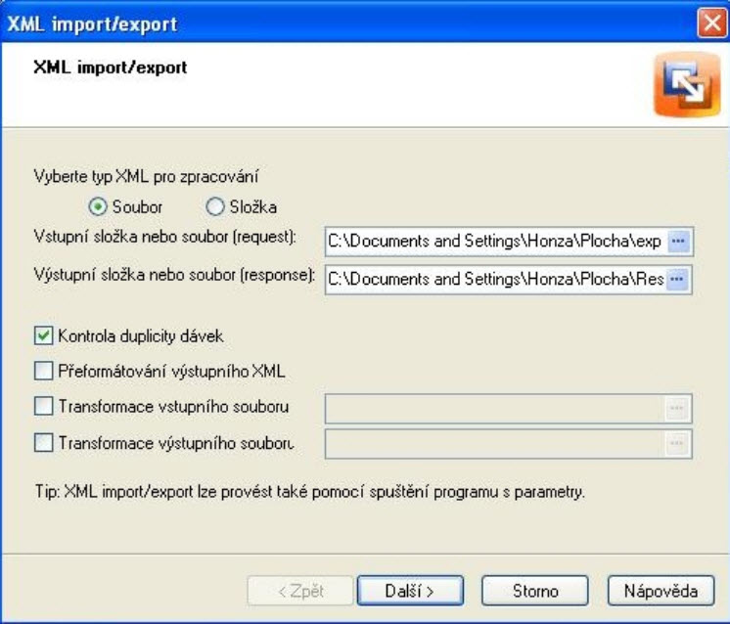Click the disabled Zpět button

(300, 591)
